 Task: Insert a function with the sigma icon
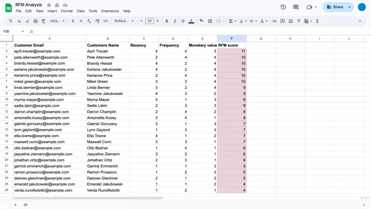(316, 21)
